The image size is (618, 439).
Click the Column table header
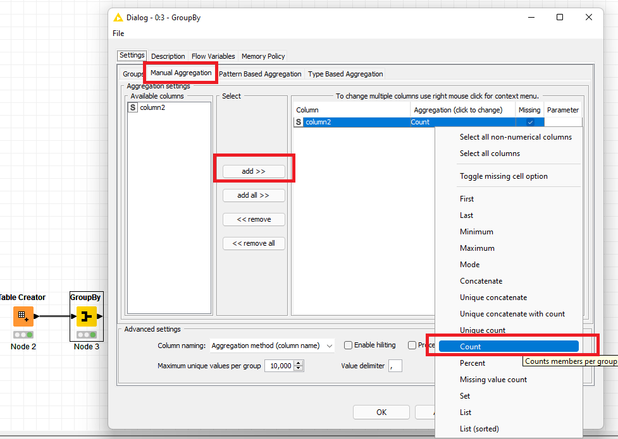352,110
